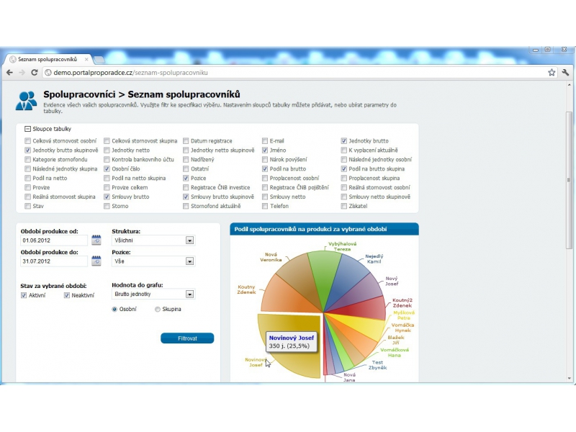The image size is (576, 432).
Task: Toggle the Neaktivní status checkbox
Action: click(x=67, y=295)
